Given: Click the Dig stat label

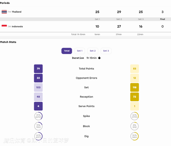Looking at the screenshot, I should tap(87, 136).
